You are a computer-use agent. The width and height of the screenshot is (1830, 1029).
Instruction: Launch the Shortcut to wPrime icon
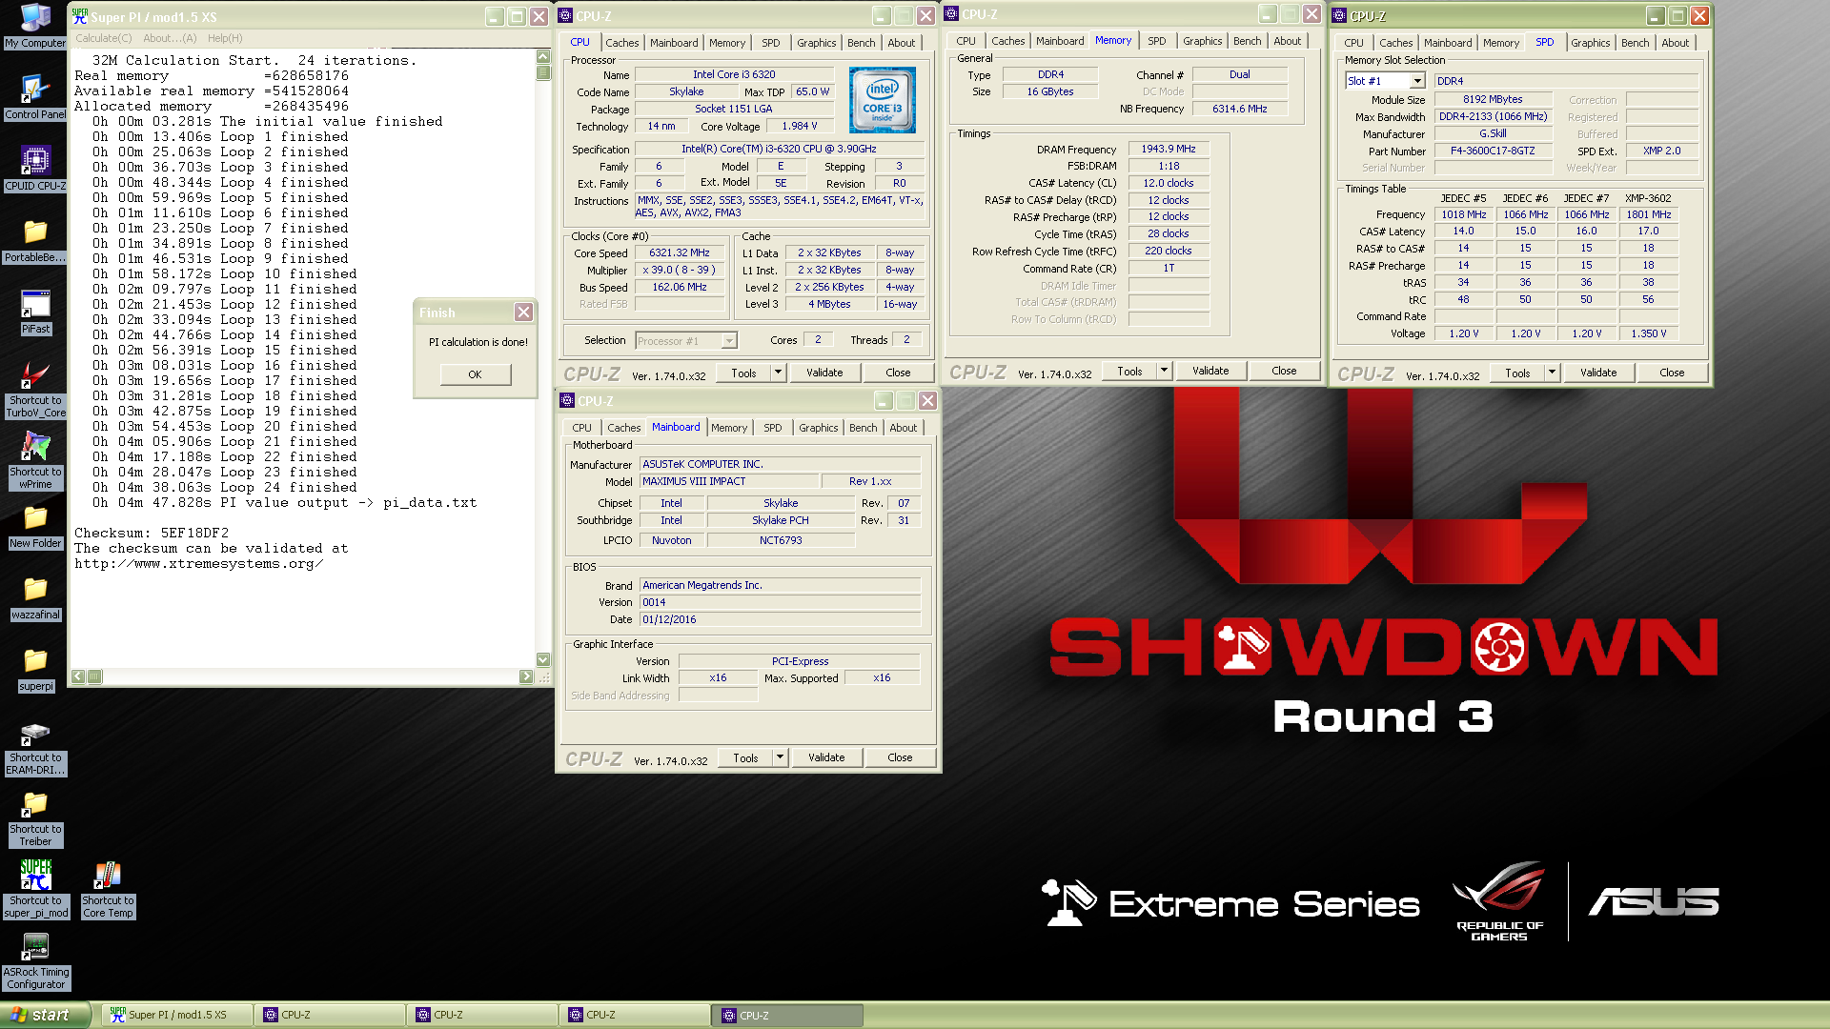click(35, 460)
